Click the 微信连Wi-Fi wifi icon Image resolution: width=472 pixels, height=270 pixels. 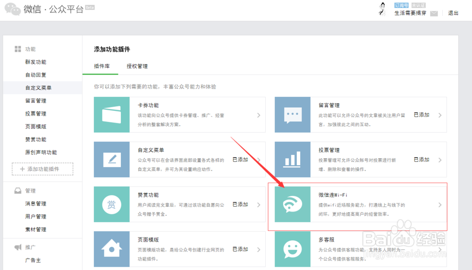tap(293, 204)
